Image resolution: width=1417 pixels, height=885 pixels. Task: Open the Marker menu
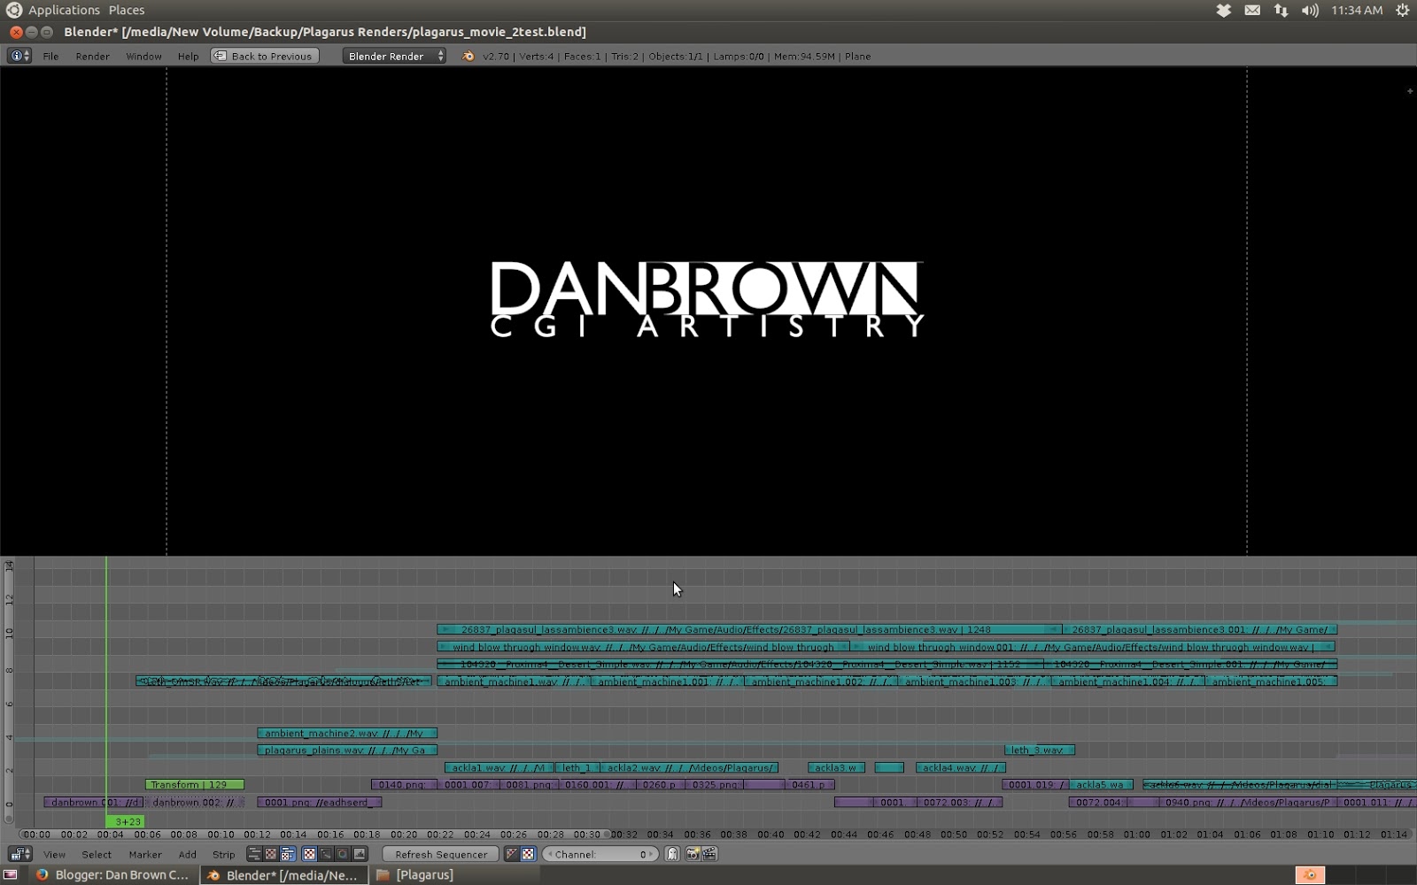click(145, 854)
